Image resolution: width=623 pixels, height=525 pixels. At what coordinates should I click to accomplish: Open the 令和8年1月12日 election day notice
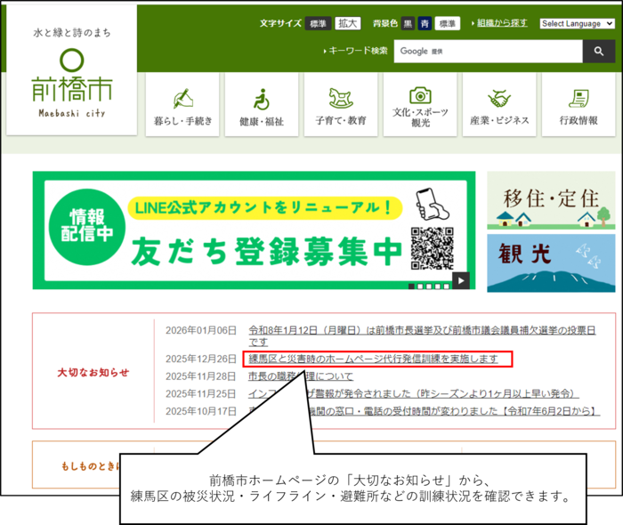(x=422, y=336)
